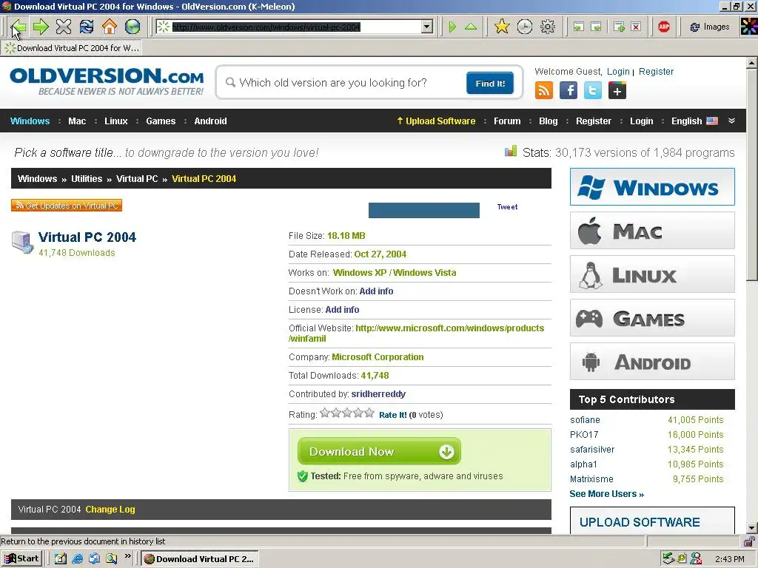Open the Android menu in nav bar

point(210,121)
